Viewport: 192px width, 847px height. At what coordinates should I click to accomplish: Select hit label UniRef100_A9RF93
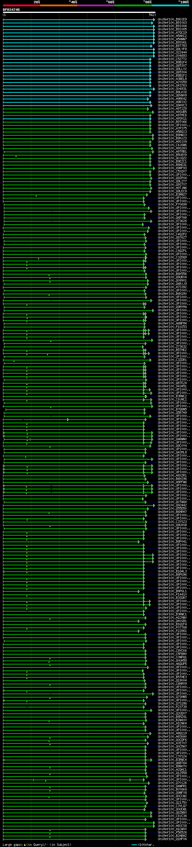coord(172,168)
